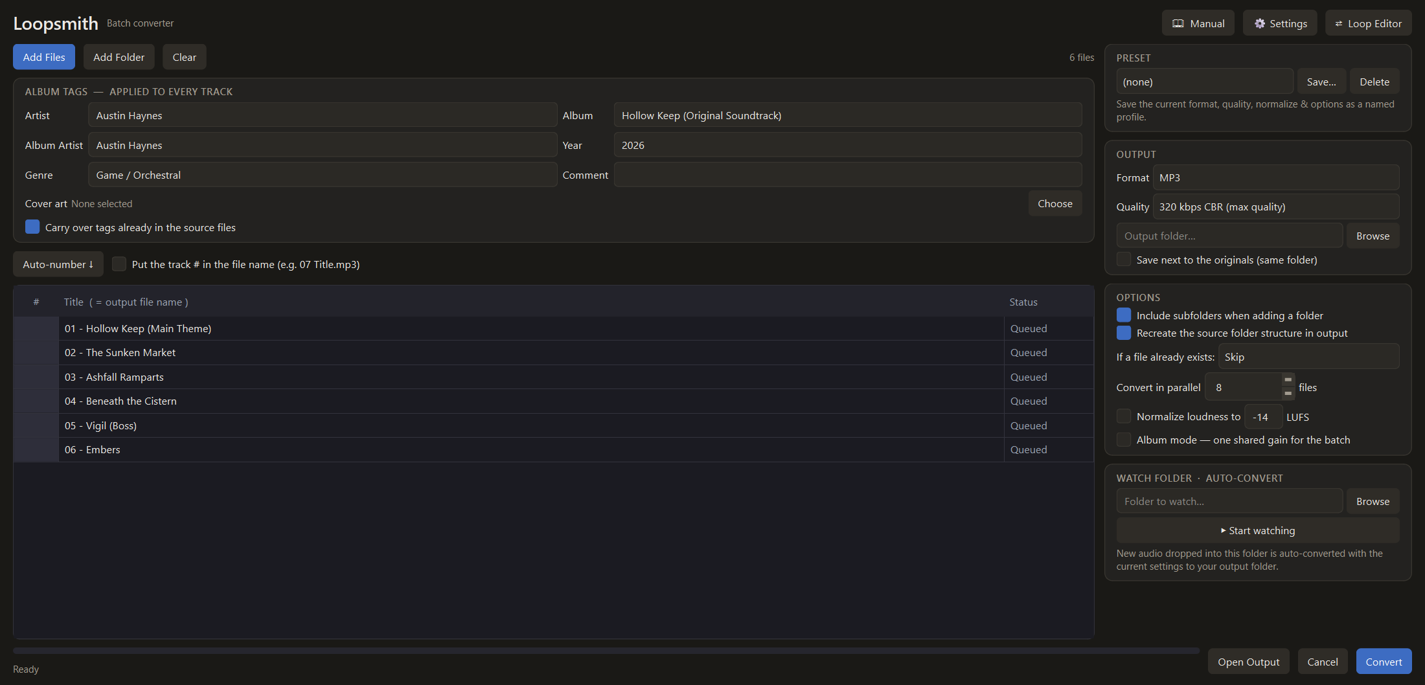Clear the file list
The width and height of the screenshot is (1425, 685).
[184, 57]
